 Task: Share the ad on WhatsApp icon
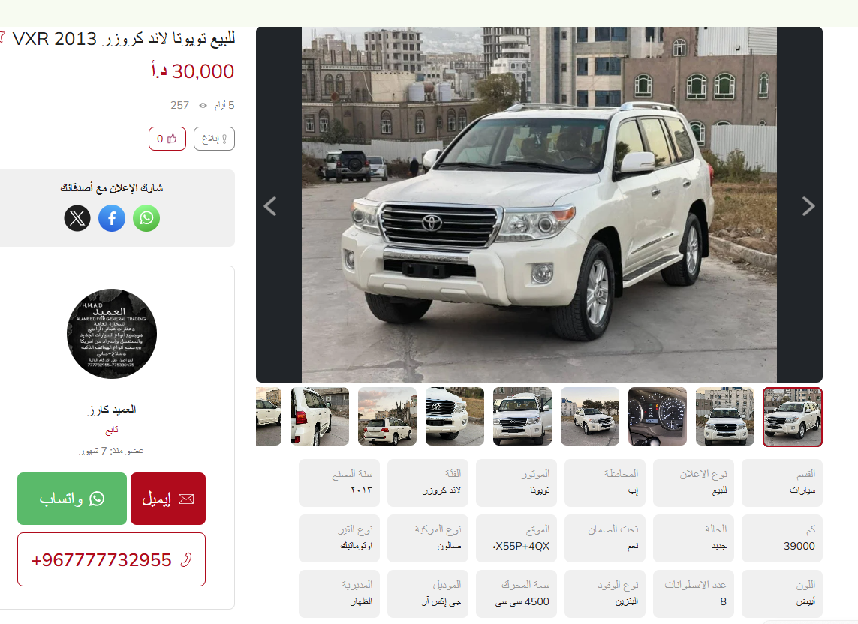click(146, 218)
